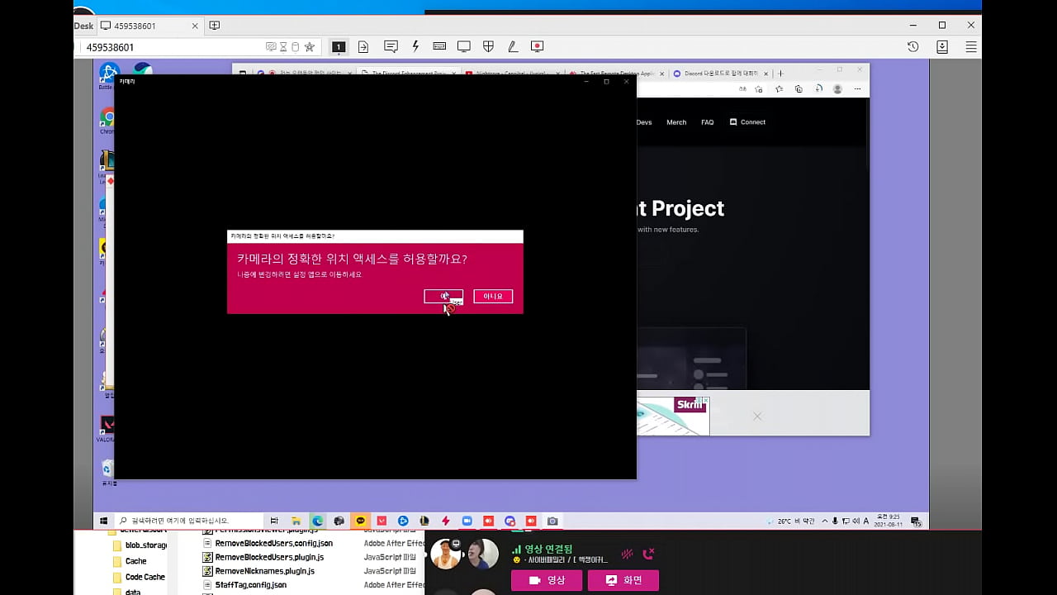This screenshot has height=595, width=1057.
Task: Open AnyDesk display settings icon
Action: (x=464, y=47)
